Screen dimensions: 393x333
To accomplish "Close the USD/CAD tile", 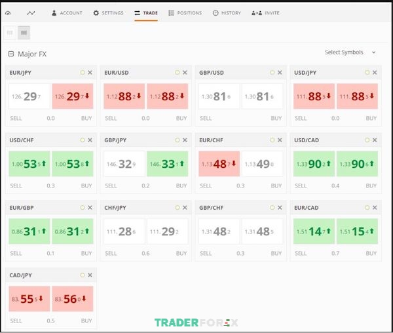I will (x=375, y=140).
